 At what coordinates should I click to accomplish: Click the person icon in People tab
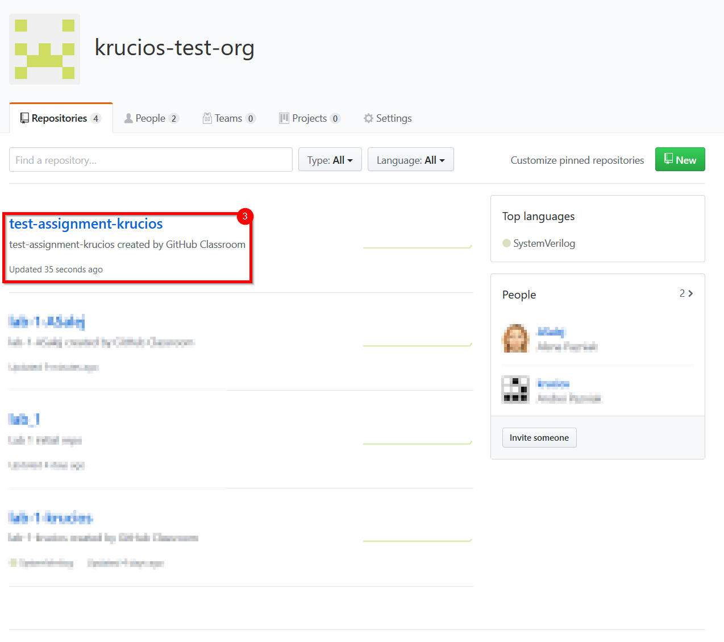128,118
